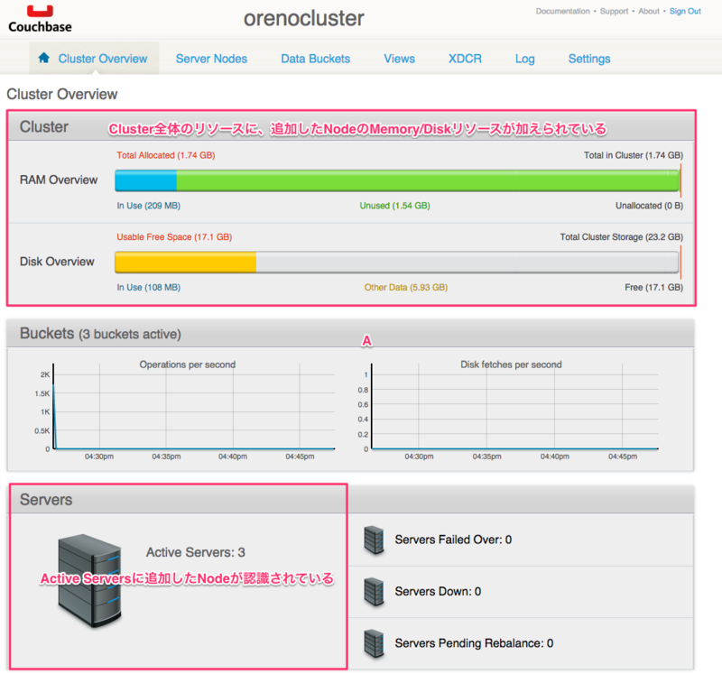The image size is (722, 683).
Task: Click the large Active Servers tower icon
Action: (x=89, y=580)
